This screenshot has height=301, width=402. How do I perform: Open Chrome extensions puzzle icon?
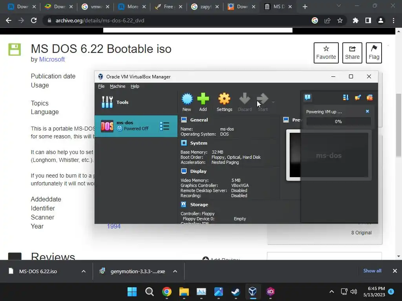pos(355,20)
